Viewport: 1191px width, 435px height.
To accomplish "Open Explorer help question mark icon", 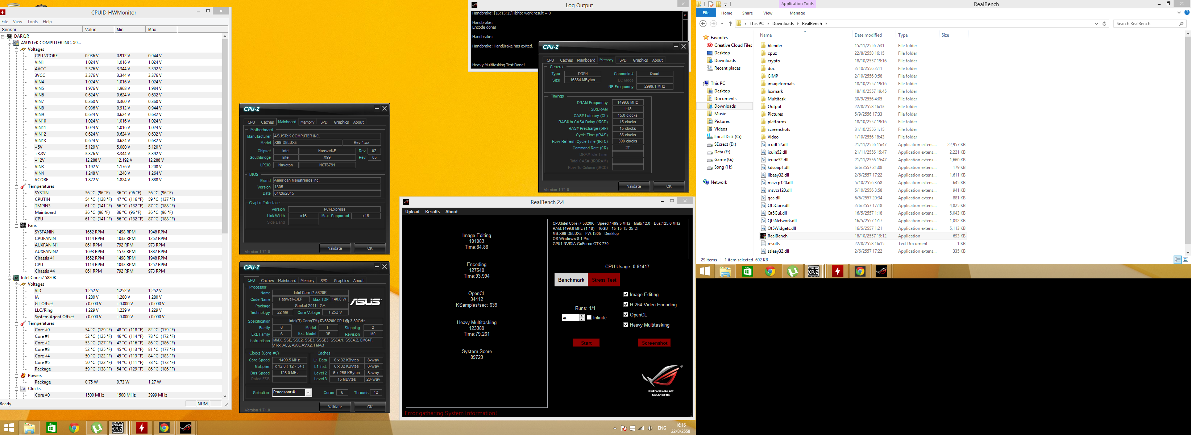I will [x=1187, y=13].
